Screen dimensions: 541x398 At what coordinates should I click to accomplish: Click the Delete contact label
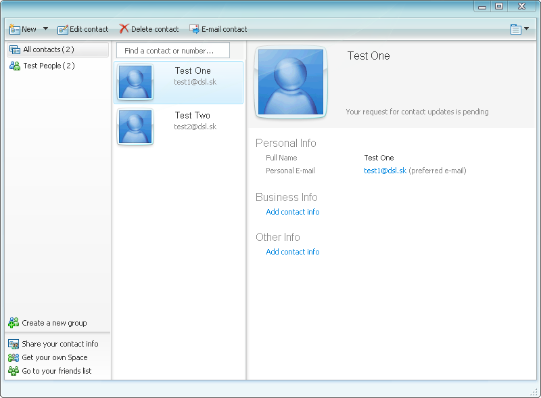click(x=155, y=29)
